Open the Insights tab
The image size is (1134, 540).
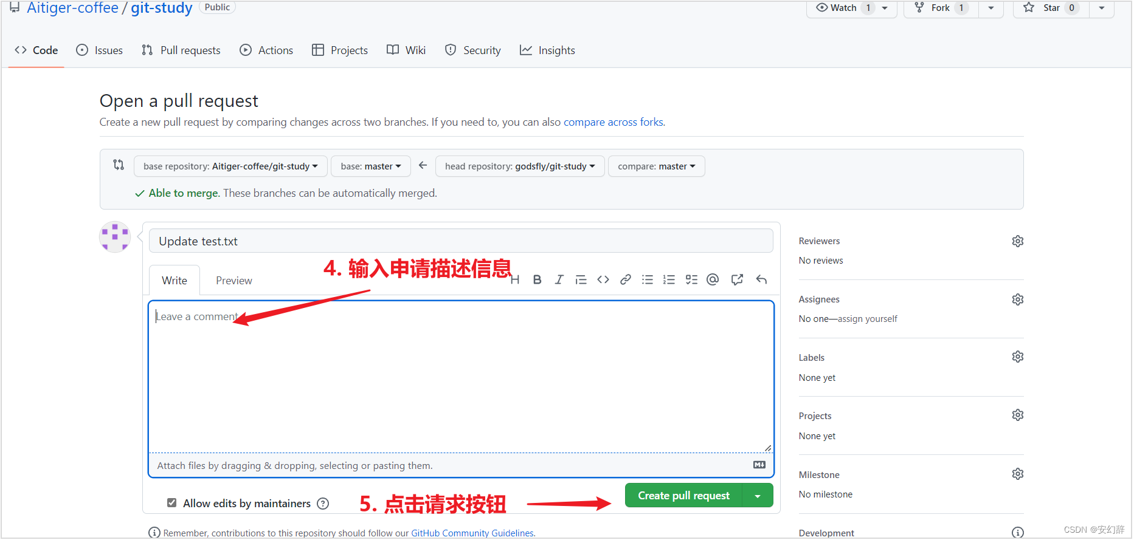[547, 50]
